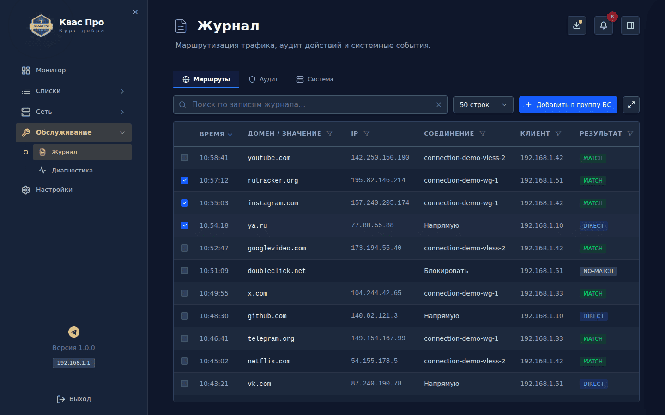665x415 pixels.
Task: Close the sidebar with the X icon
Action: 135,12
